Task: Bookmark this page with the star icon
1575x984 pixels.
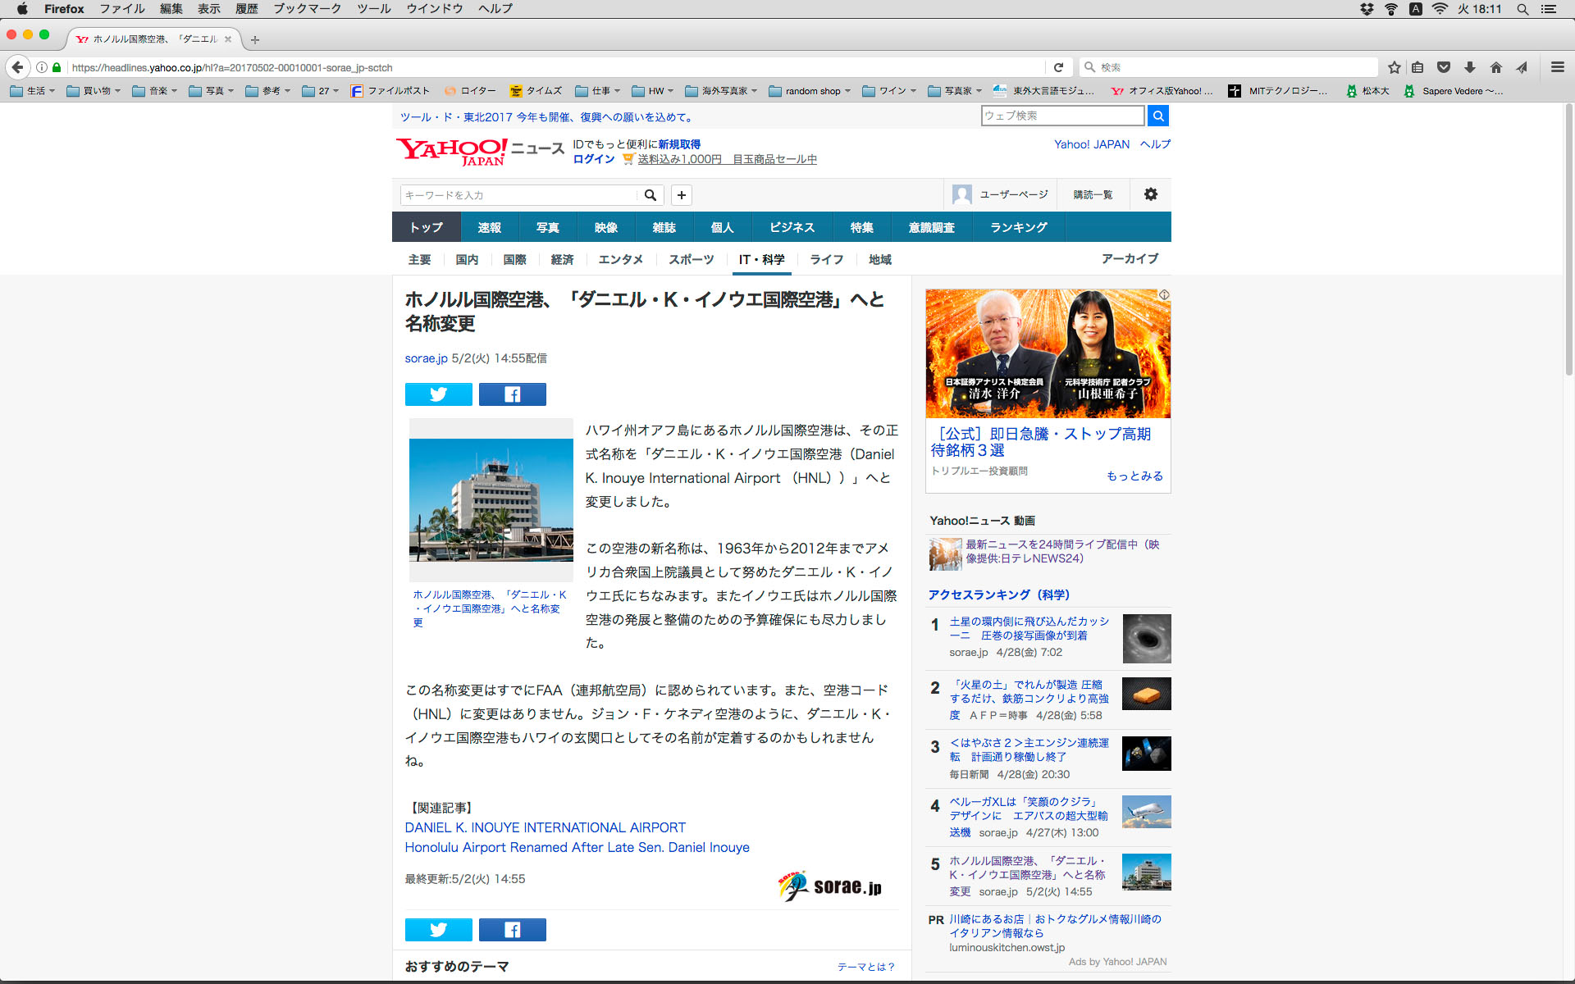Action: [1394, 67]
